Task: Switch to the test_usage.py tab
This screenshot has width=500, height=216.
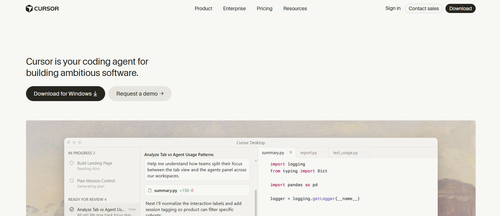Action: pos(345,153)
